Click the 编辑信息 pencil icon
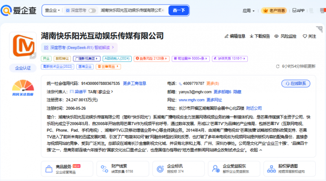Screen dimensions: 326x181 tap(227, 36)
